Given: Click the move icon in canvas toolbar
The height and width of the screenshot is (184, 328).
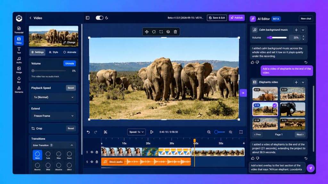Looking at the screenshot, I should (147, 32).
